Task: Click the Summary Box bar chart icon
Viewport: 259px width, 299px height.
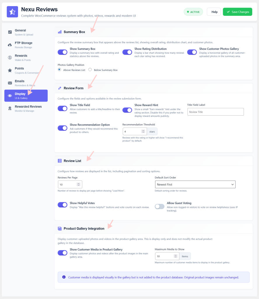Action: coord(60,32)
